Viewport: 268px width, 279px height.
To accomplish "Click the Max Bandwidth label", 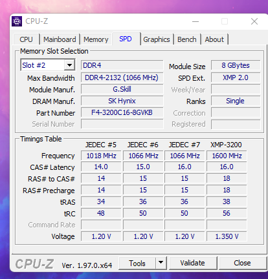I will (51, 78).
